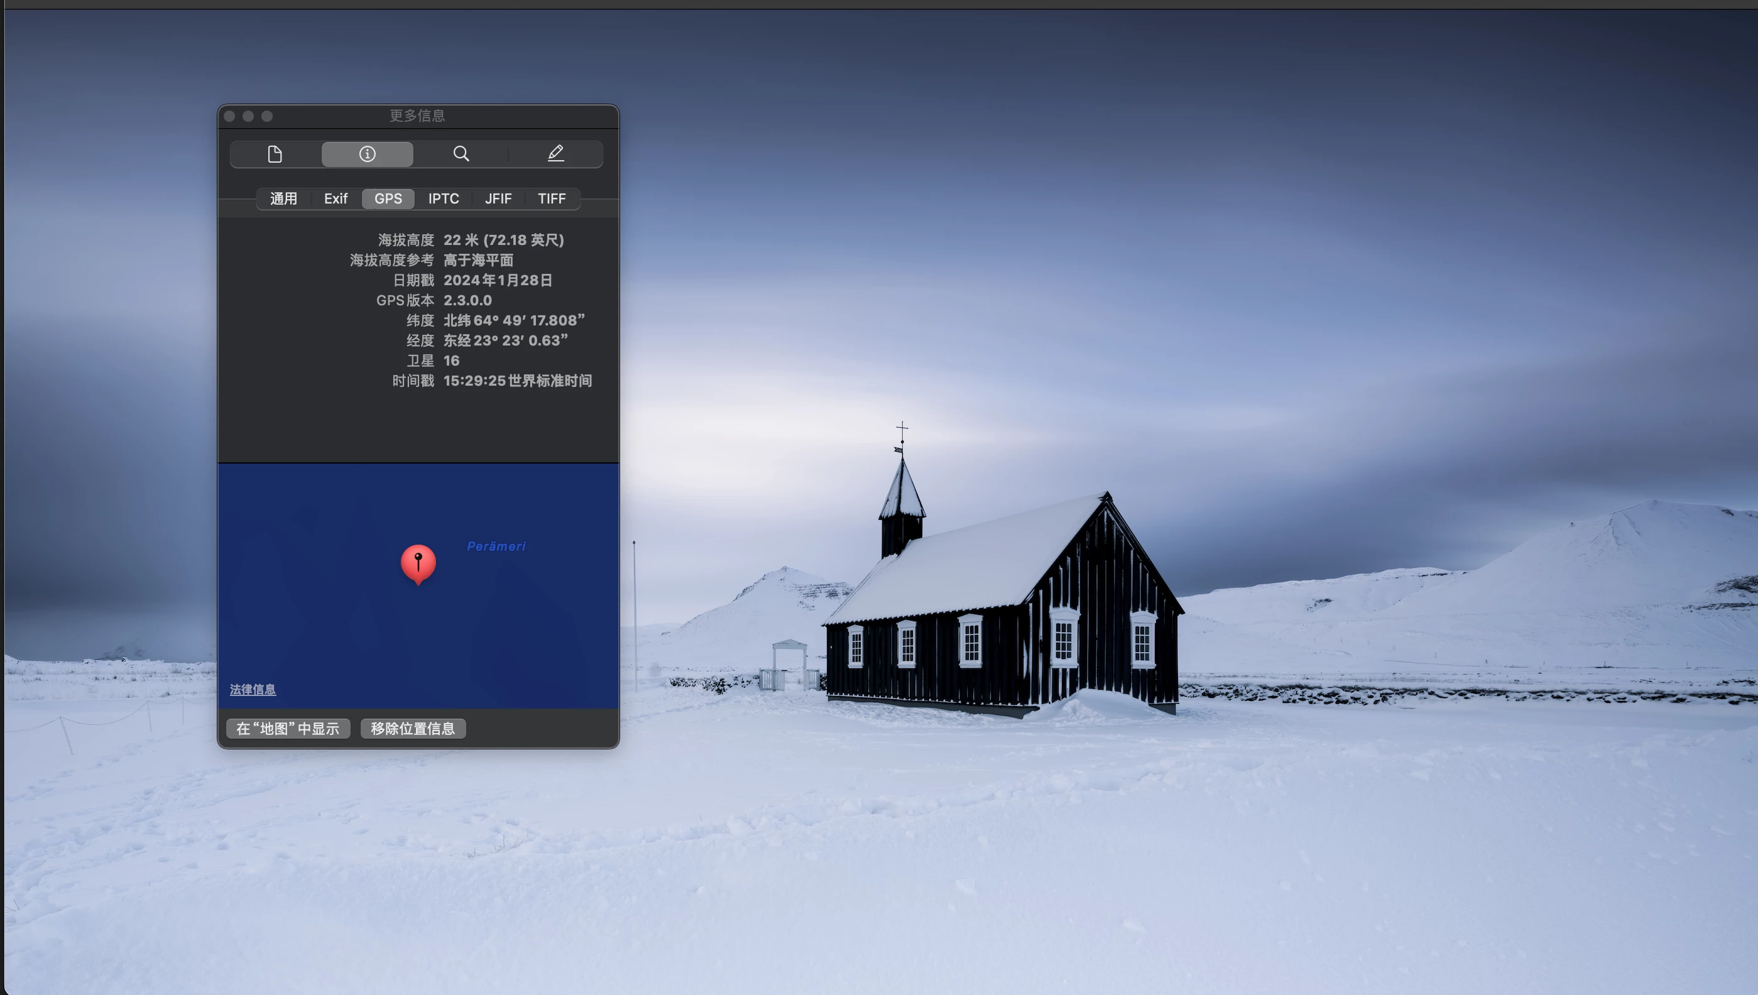Open the JFIF tab
This screenshot has height=995, width=1758.
click(x=498, y=199)
